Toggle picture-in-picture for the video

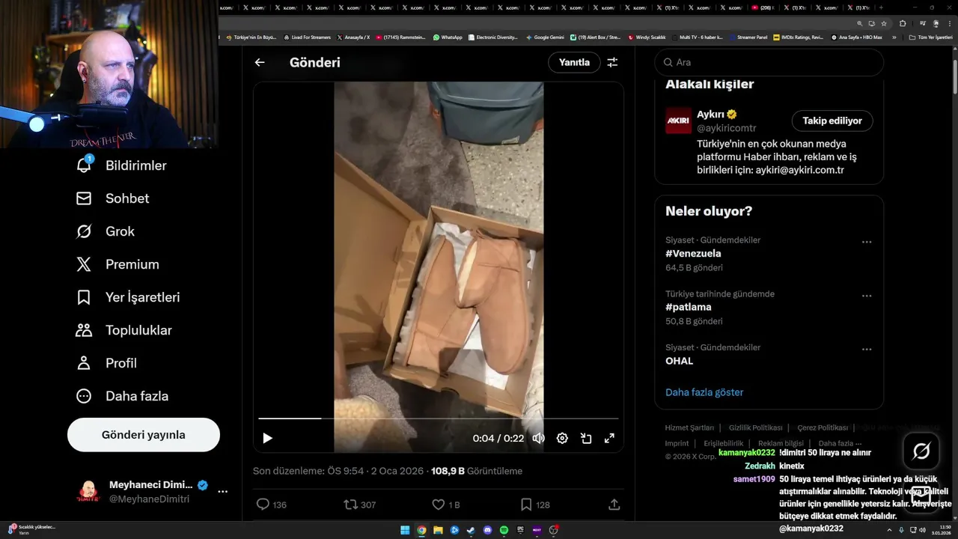click(x=586, y=439)
